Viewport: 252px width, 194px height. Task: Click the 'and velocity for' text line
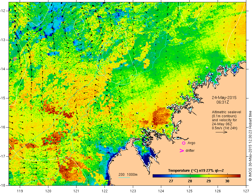click(x=224, y=120)
